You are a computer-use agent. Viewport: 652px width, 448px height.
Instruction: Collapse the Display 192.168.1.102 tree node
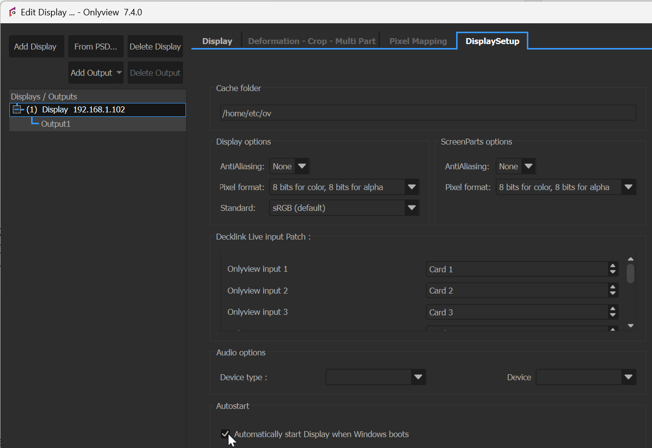click(x=17, y=109)
